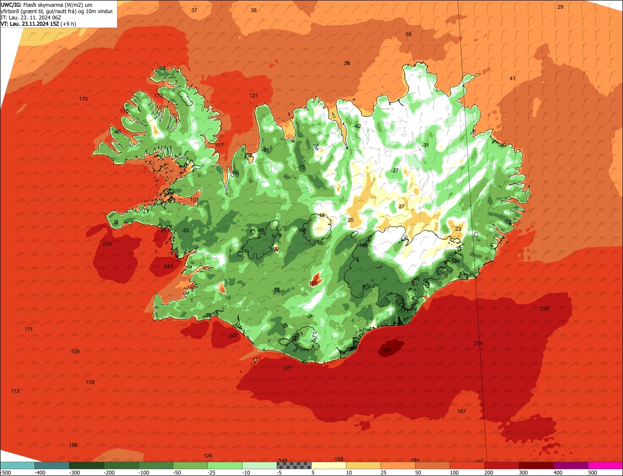Select the map value 170 northwest of the Westfjords
Viewport: 623px width, 476px height.
(83, 99)
